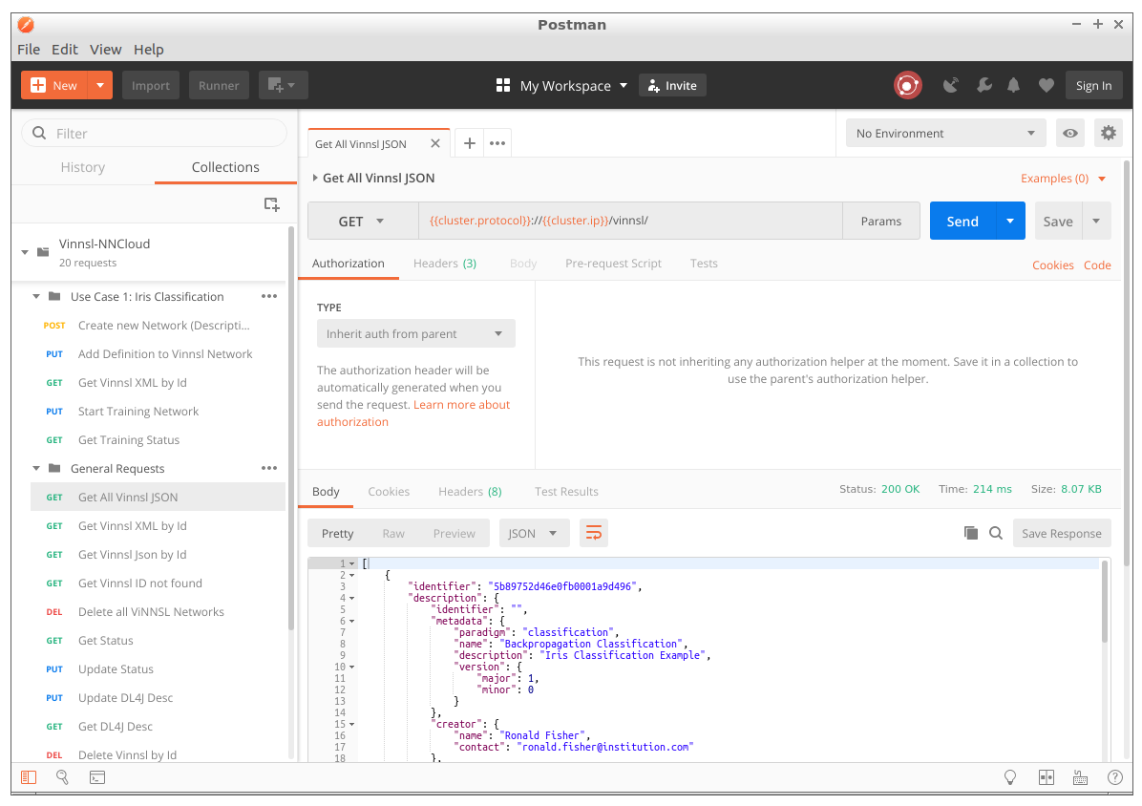Close the Get All Vinnsl JSON tab

[x=434, y=143]
